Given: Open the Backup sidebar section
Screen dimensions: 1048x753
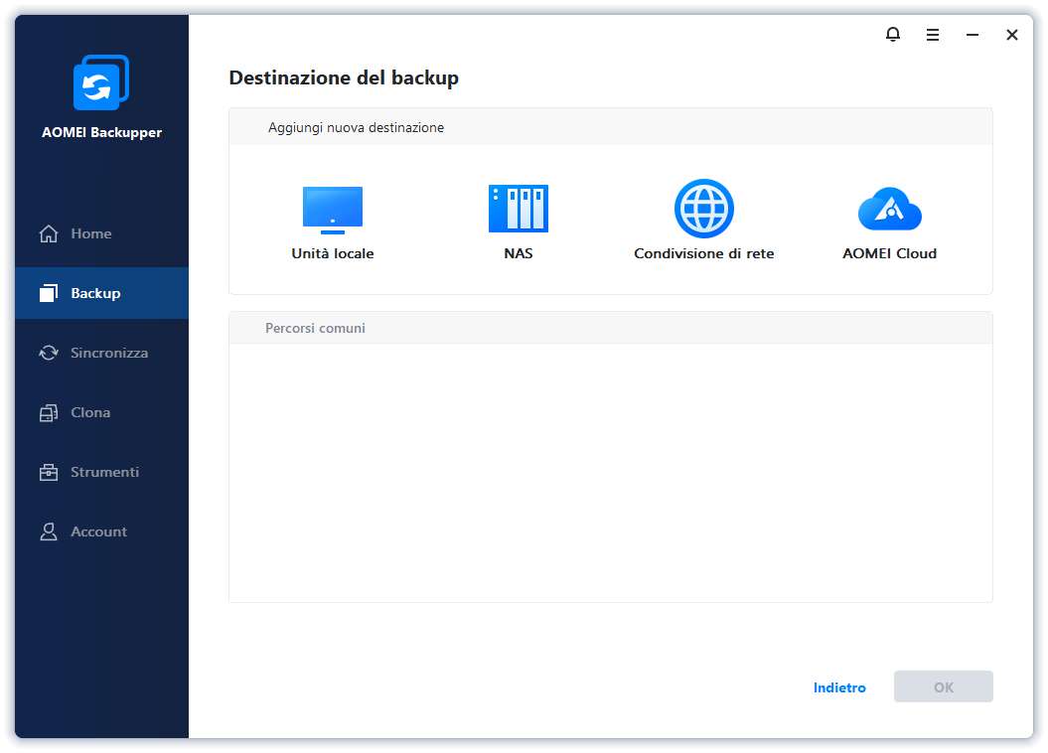Looking at the screenshot, I should coord(95,293).
